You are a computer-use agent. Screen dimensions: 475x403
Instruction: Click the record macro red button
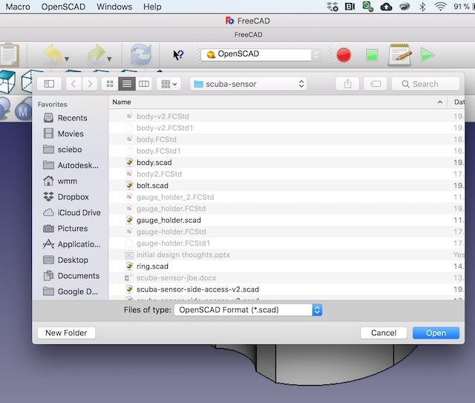pos(344,55)
